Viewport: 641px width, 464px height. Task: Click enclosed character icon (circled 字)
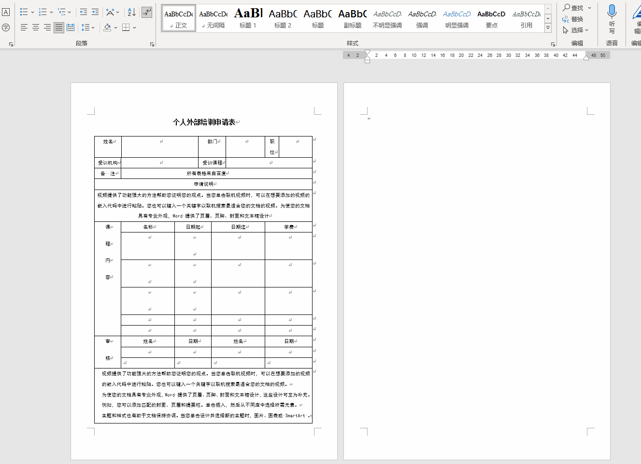tap(6, 27)
